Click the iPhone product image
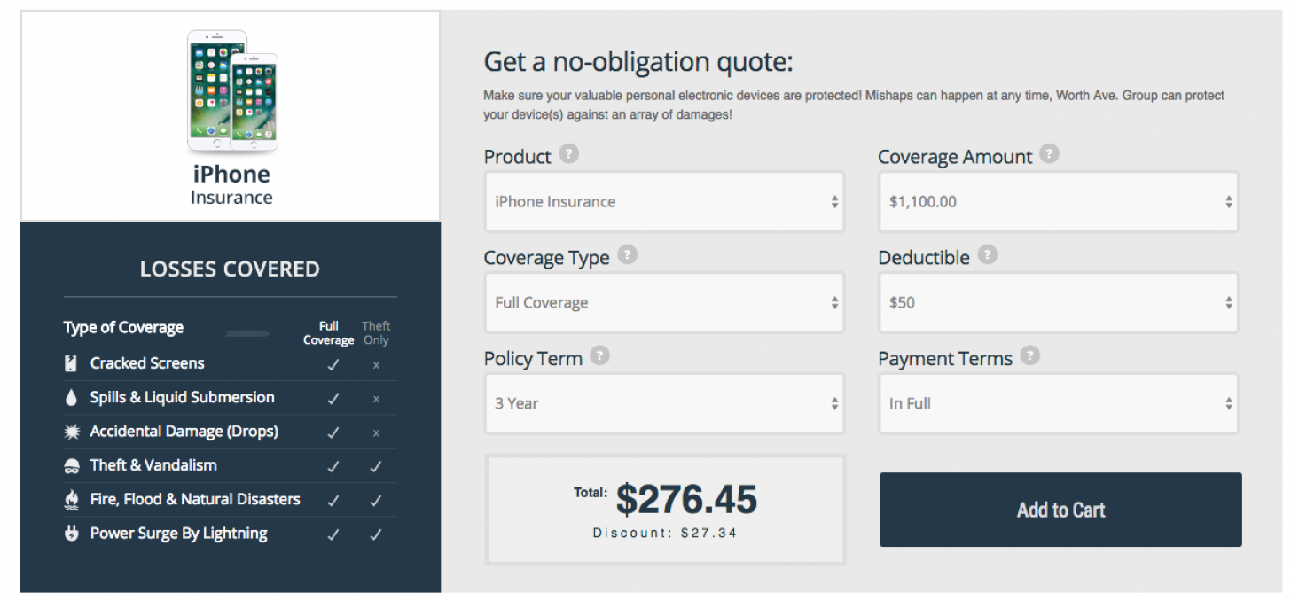This screenshot has width=1291, height=600. [232, 91]
